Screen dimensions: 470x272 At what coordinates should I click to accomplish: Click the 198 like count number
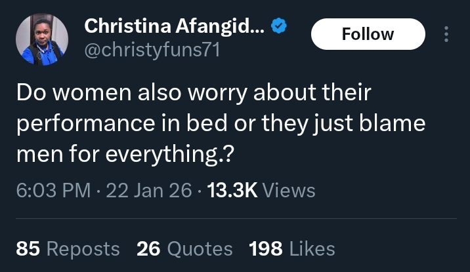266,249
